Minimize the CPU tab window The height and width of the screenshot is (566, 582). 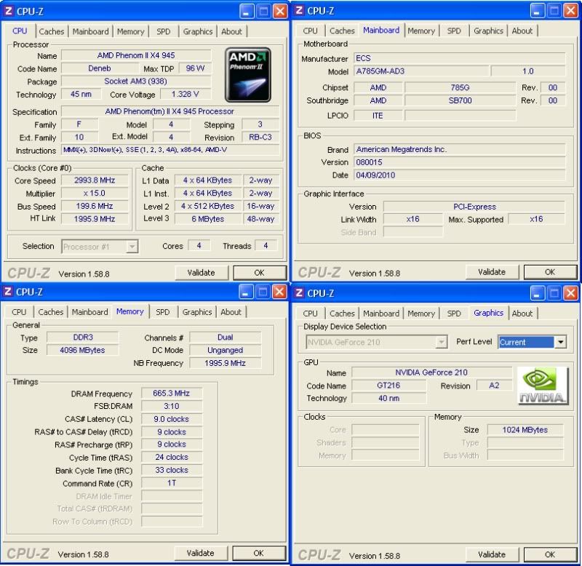(x=247, y=11)
